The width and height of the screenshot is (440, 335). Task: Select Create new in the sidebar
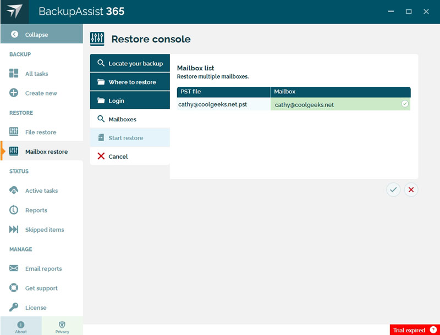coord(42,93)
